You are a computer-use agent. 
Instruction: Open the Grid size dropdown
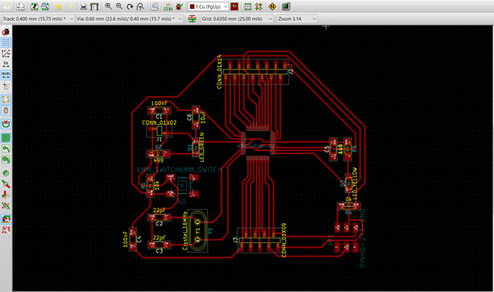tap(237, 19)
